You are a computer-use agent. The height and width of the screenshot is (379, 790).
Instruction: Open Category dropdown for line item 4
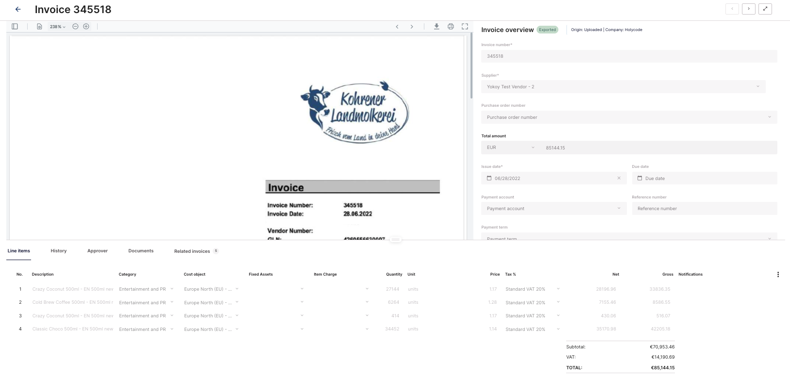pos(146,329)
